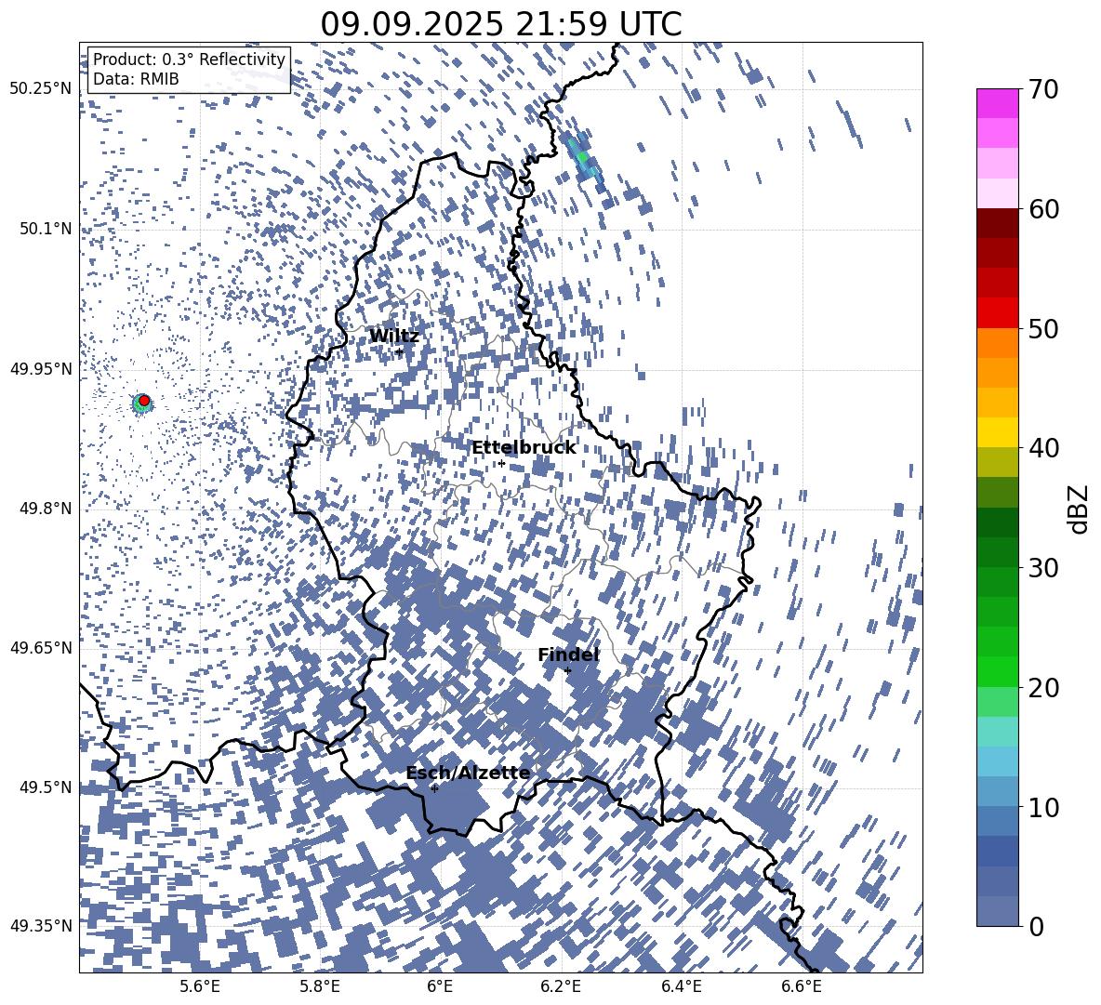Click the 40 tick on the colorbar

tap(1043, 448)
